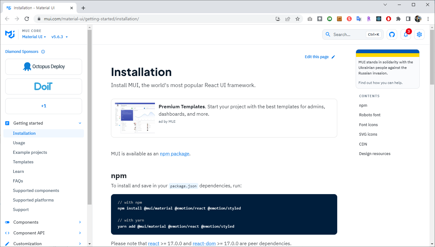
Task: Open the notifications bell icon
Action: [x=406, y=34]
